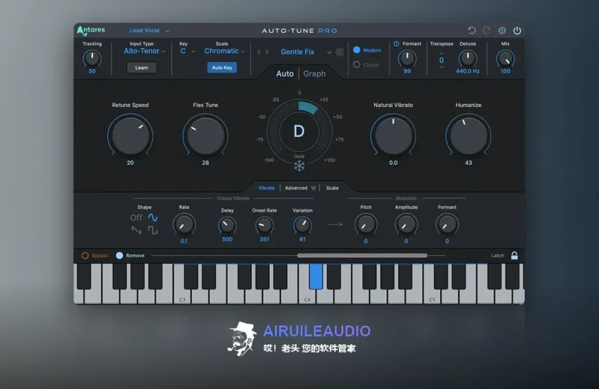
Task: Open the Vibrato tab
Action: [x=267, y=188]
